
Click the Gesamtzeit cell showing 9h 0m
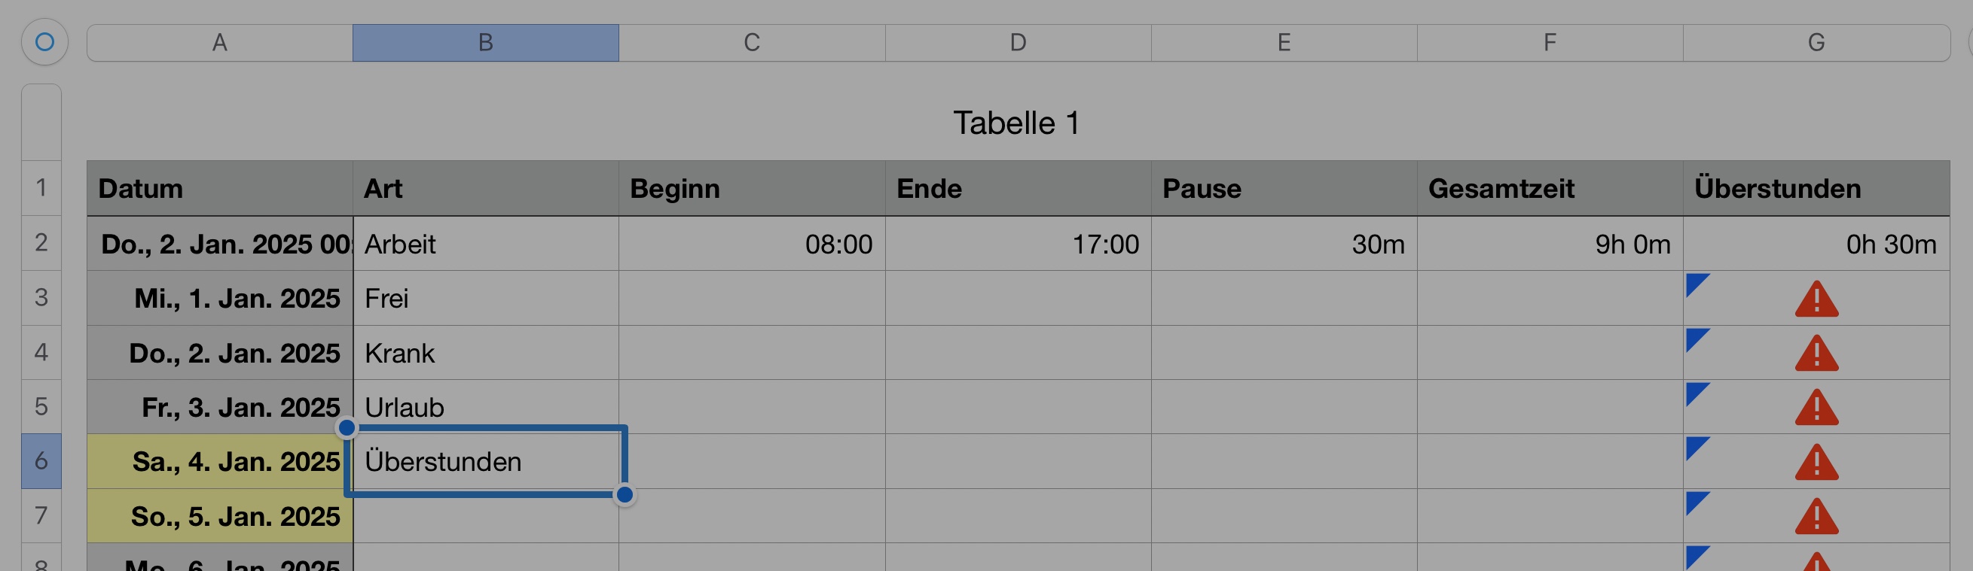1550,244
